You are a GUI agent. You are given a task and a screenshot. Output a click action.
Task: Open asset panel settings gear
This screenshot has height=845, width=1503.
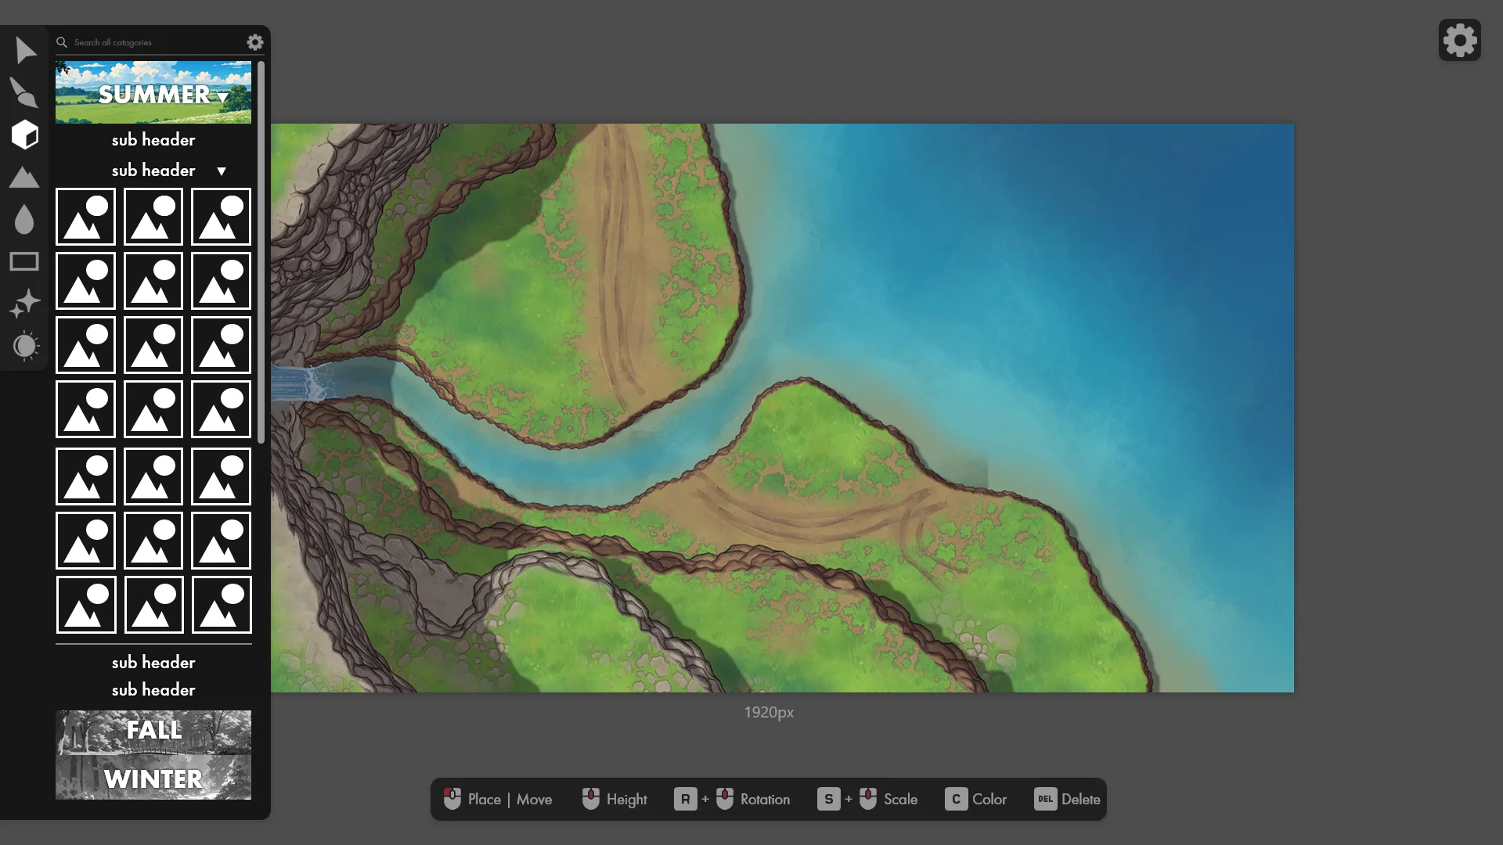pos(254,41)
